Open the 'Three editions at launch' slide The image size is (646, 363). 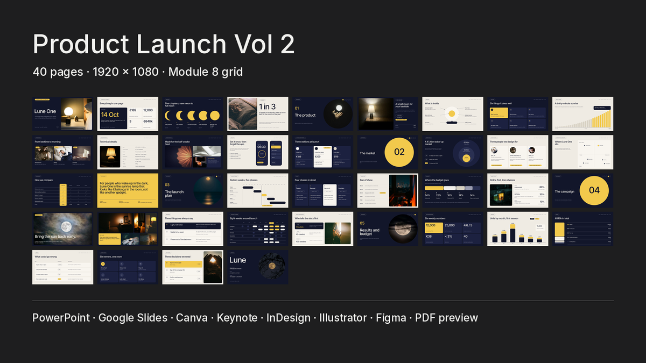(x=322, y=152)
